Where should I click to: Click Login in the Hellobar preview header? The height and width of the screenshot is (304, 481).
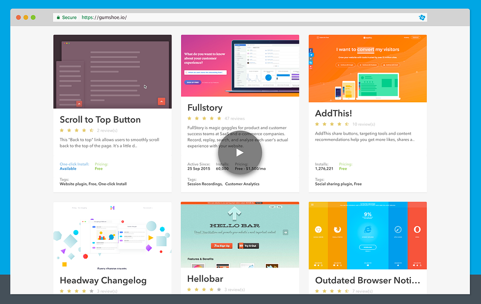pos(272,207)
